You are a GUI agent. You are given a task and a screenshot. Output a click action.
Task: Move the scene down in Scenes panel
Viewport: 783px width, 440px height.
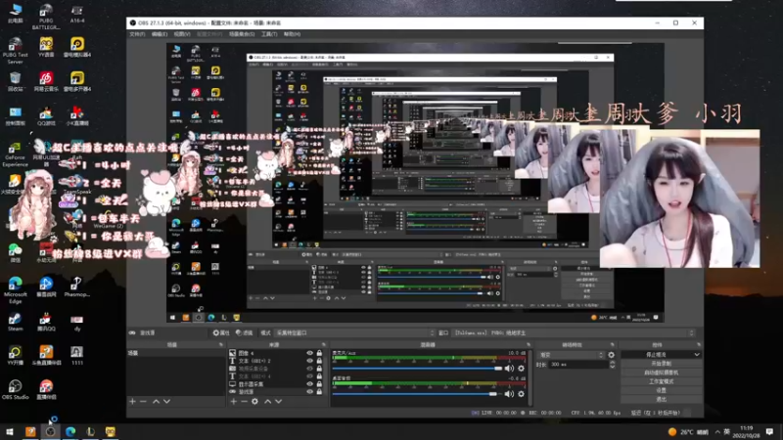tap(166, 401)
